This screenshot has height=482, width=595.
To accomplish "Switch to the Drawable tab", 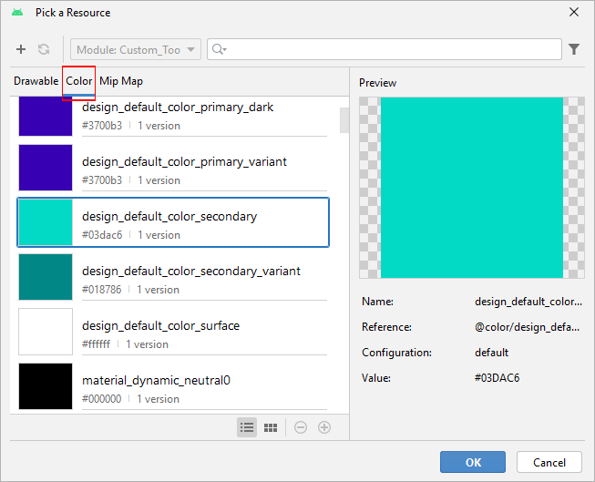I will point(36,81).
